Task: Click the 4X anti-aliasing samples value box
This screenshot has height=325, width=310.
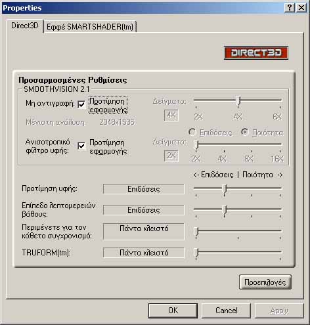Action: 171,115
